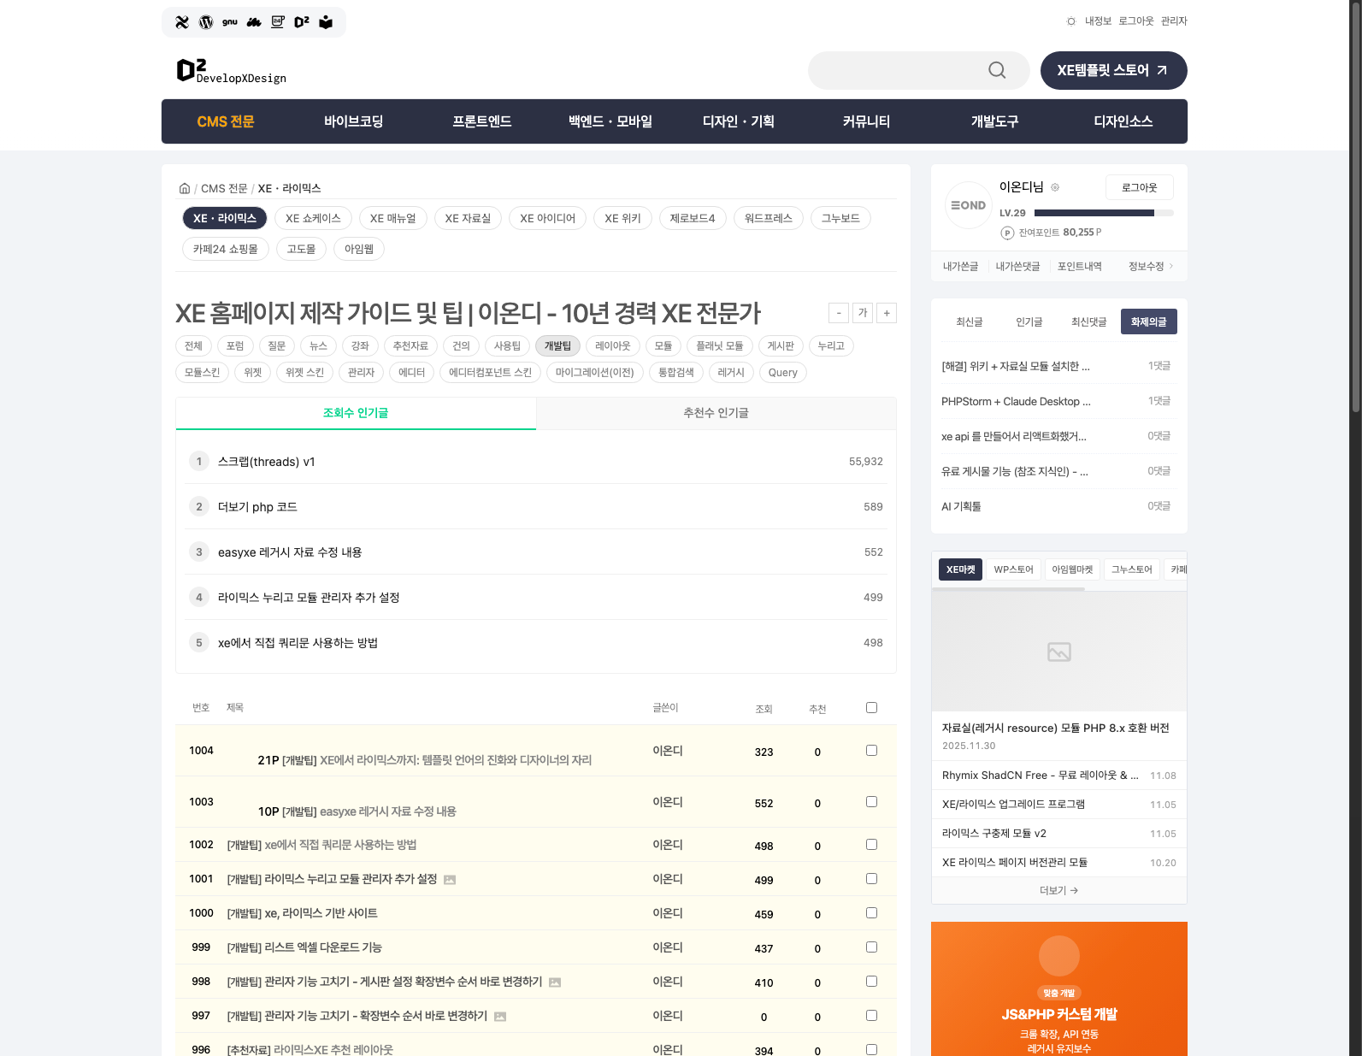The image size is (1362, 1056).
Task: Select the 최신글 sidebar tab
Action: tap(970, 322)
